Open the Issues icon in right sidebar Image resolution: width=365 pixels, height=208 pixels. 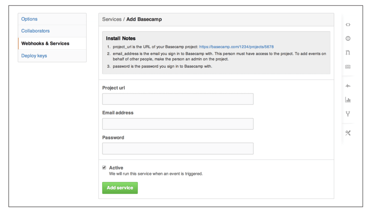point(348,39)
